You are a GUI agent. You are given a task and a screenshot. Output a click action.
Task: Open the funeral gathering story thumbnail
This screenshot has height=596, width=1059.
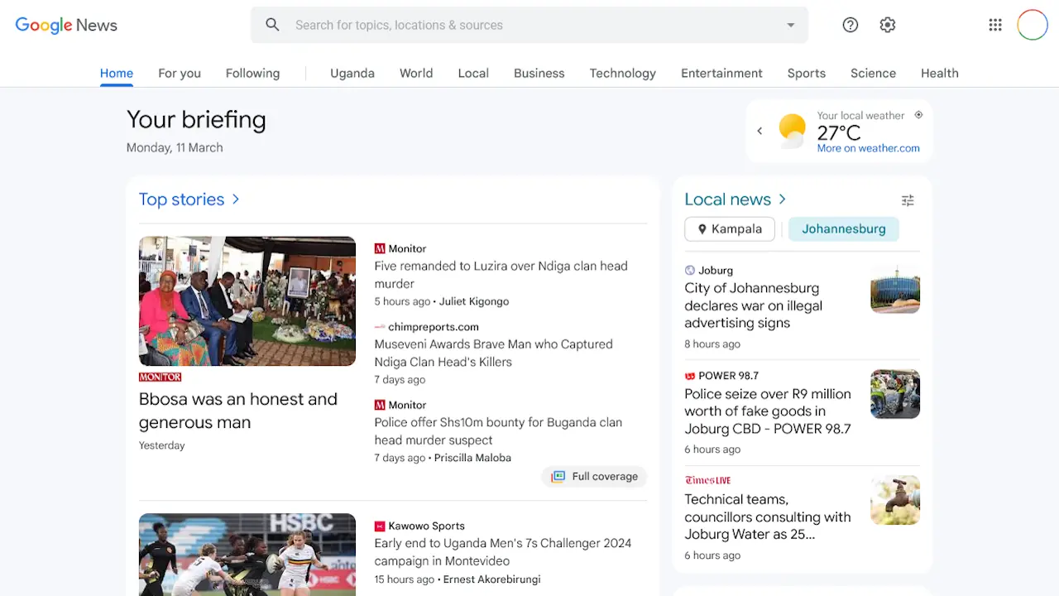247,301
